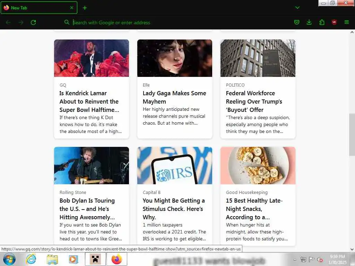The height and width of the screenshot is (266, 355).
Task: Open Kendrick Lamar Super Bowl article headline
Action: click(x=89, y=101)
